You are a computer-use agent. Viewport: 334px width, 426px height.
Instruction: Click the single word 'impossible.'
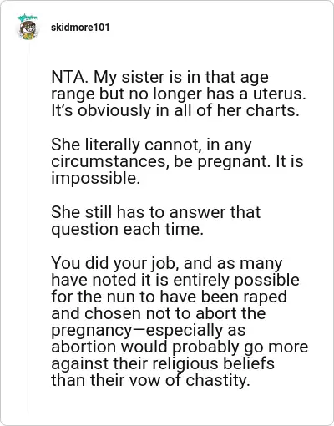click(x=95, y=178)
